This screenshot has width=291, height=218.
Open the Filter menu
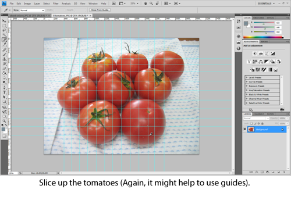point(56,3)
